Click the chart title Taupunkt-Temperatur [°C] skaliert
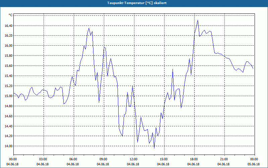Screen dimensions: 268x168 [137, 3]
